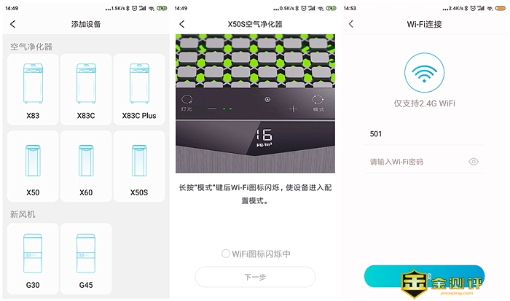Image resolution: width=510 pixels, height=301 pixels.
Task: Pick the X83C Plus device
Action: click(139, 90)
